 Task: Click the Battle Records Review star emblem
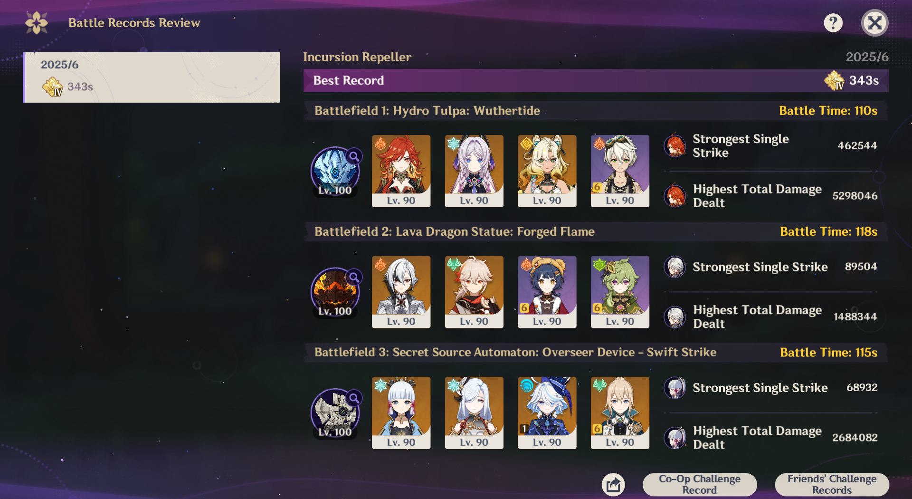click(x=37, y=23)
